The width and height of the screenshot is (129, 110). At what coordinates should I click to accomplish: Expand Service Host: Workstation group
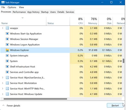tap(2, 83)
